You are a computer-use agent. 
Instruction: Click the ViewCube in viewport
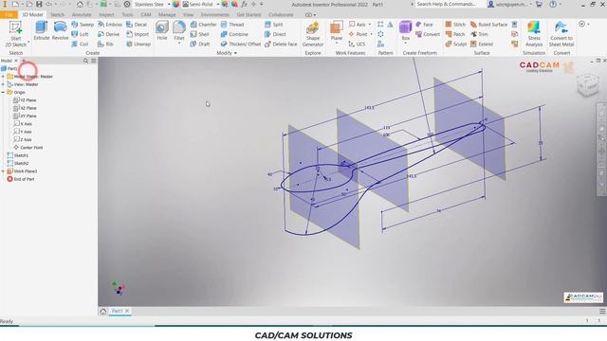tap(587, 84)
